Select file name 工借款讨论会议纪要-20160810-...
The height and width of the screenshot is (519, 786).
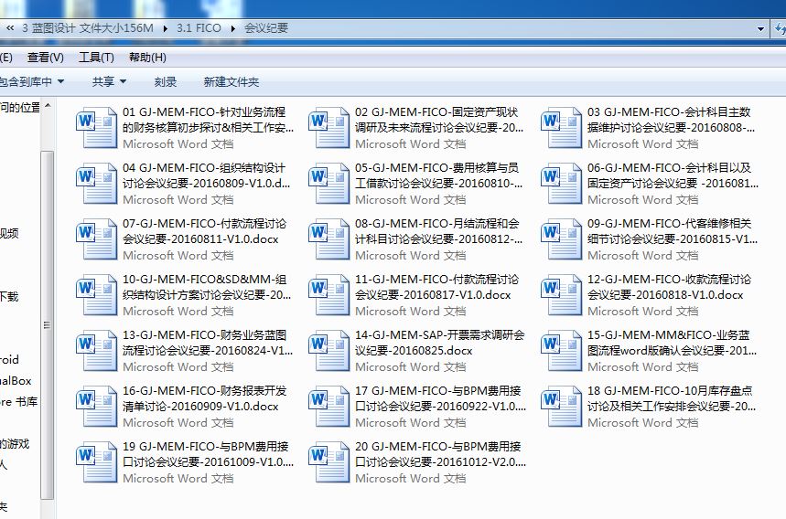438,184
